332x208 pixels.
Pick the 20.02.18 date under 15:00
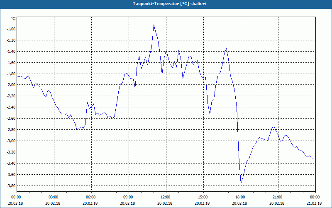pos(202,203)
